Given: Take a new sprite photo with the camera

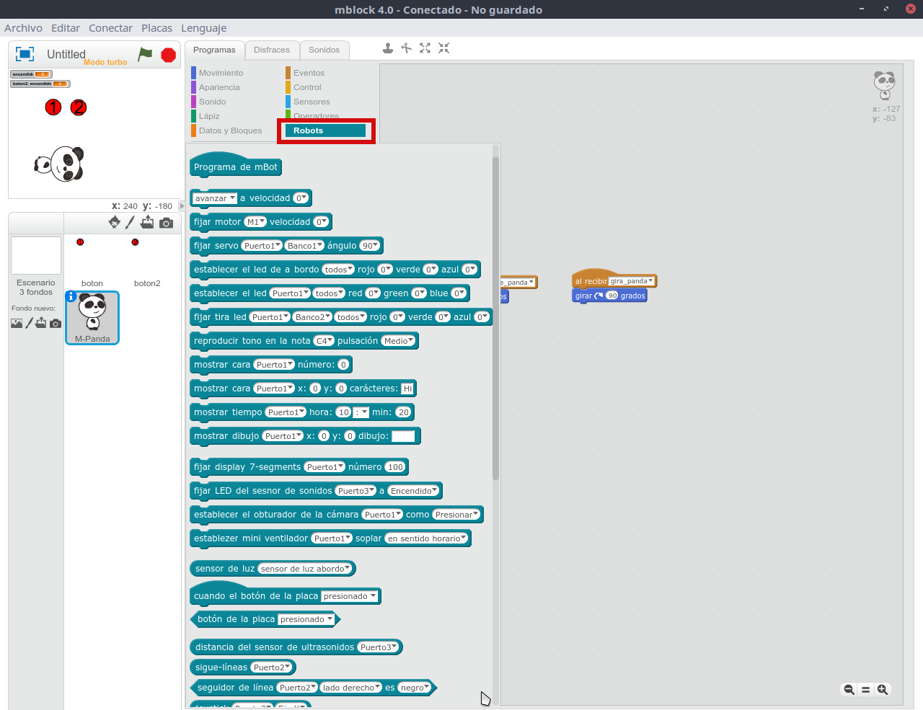Looking at the screenshot, I should point(167,223).
